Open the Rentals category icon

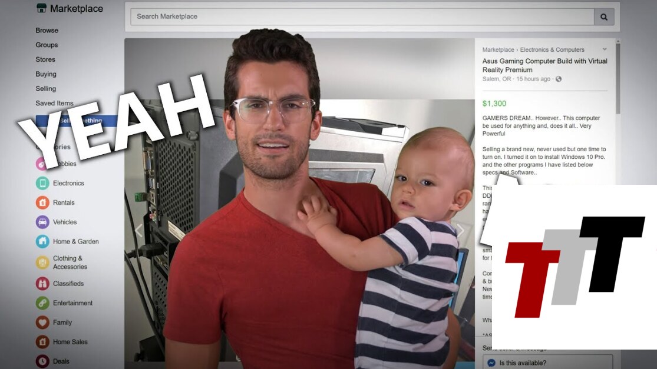pos(42,202)
